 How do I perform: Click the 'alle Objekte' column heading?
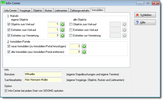pos(80,20)
